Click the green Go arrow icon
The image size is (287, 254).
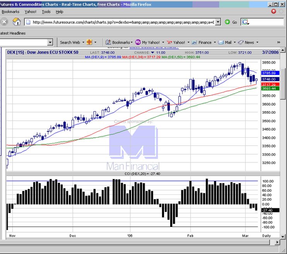227,22
